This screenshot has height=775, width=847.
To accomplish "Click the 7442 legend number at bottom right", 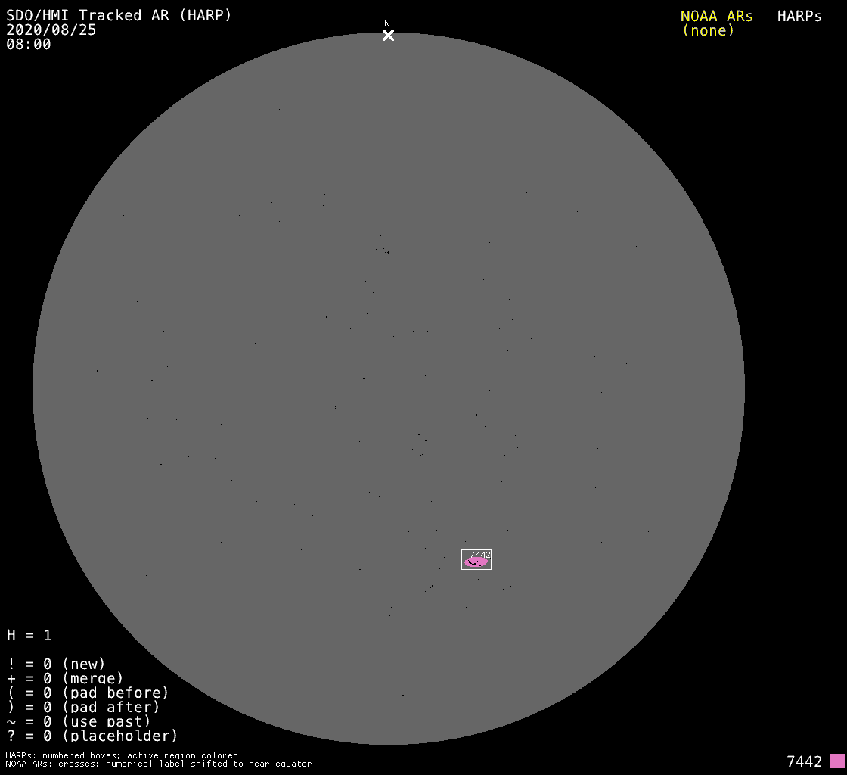I will tap(804, 761).
